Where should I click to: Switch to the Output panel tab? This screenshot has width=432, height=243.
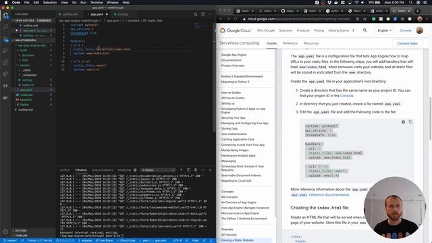[x=65, y=170]
